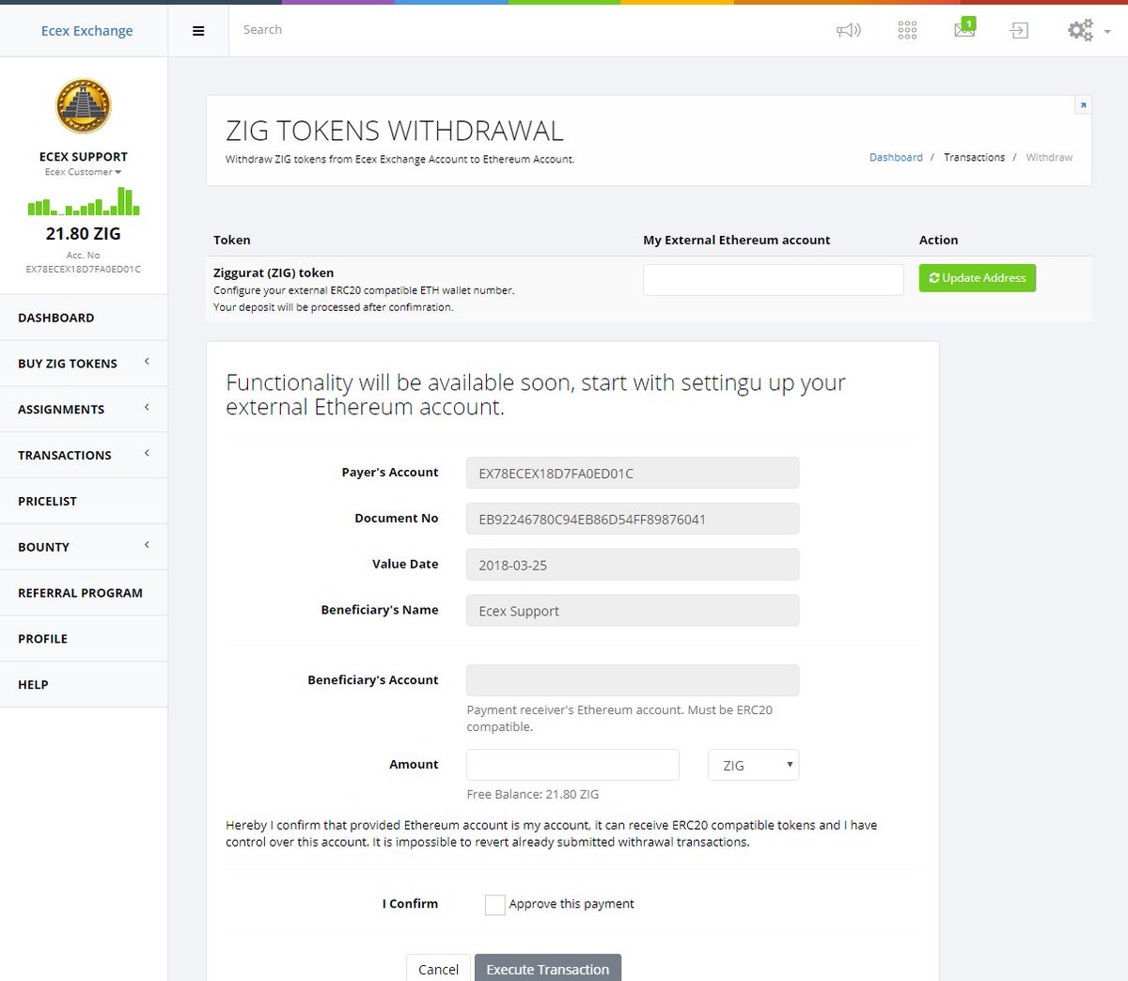This screenshot has height=981, width=1128.
Task: Click the Beneficiary's Name field
Action: [633, 611]
